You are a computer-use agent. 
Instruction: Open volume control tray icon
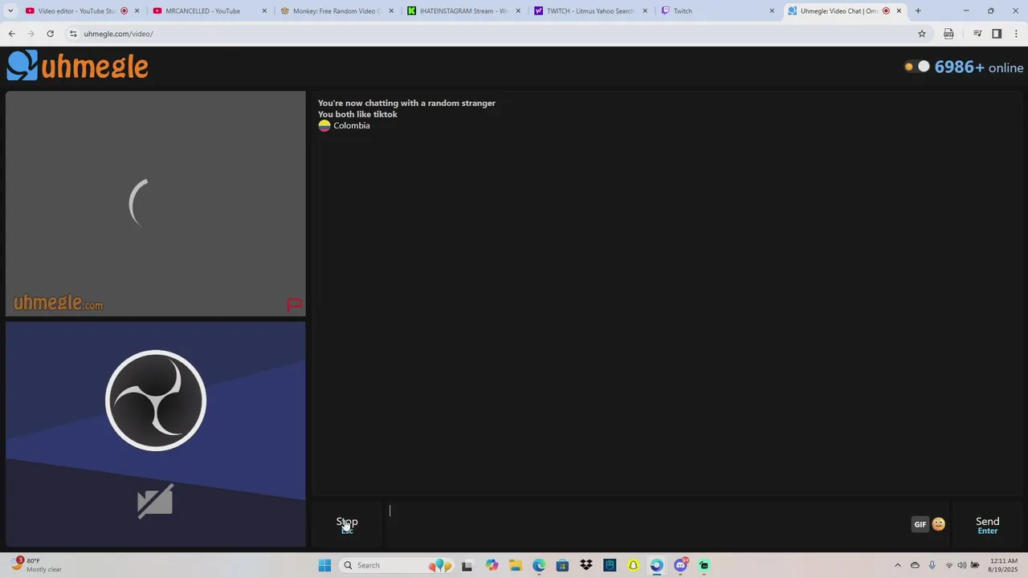click(962, 565)
